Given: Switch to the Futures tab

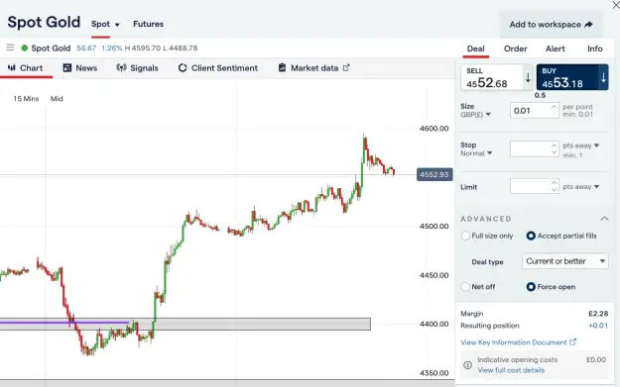Looking at the screenshot, I should point(148,24).
